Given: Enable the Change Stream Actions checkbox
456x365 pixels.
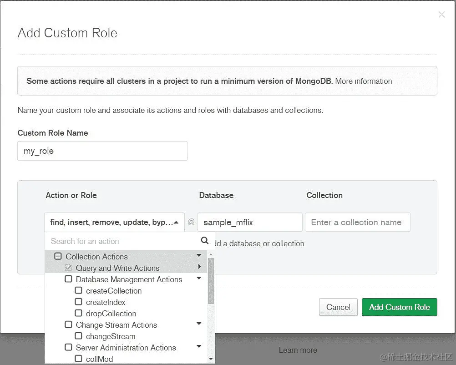Looking at the screenshot, I should pos(68,324).
